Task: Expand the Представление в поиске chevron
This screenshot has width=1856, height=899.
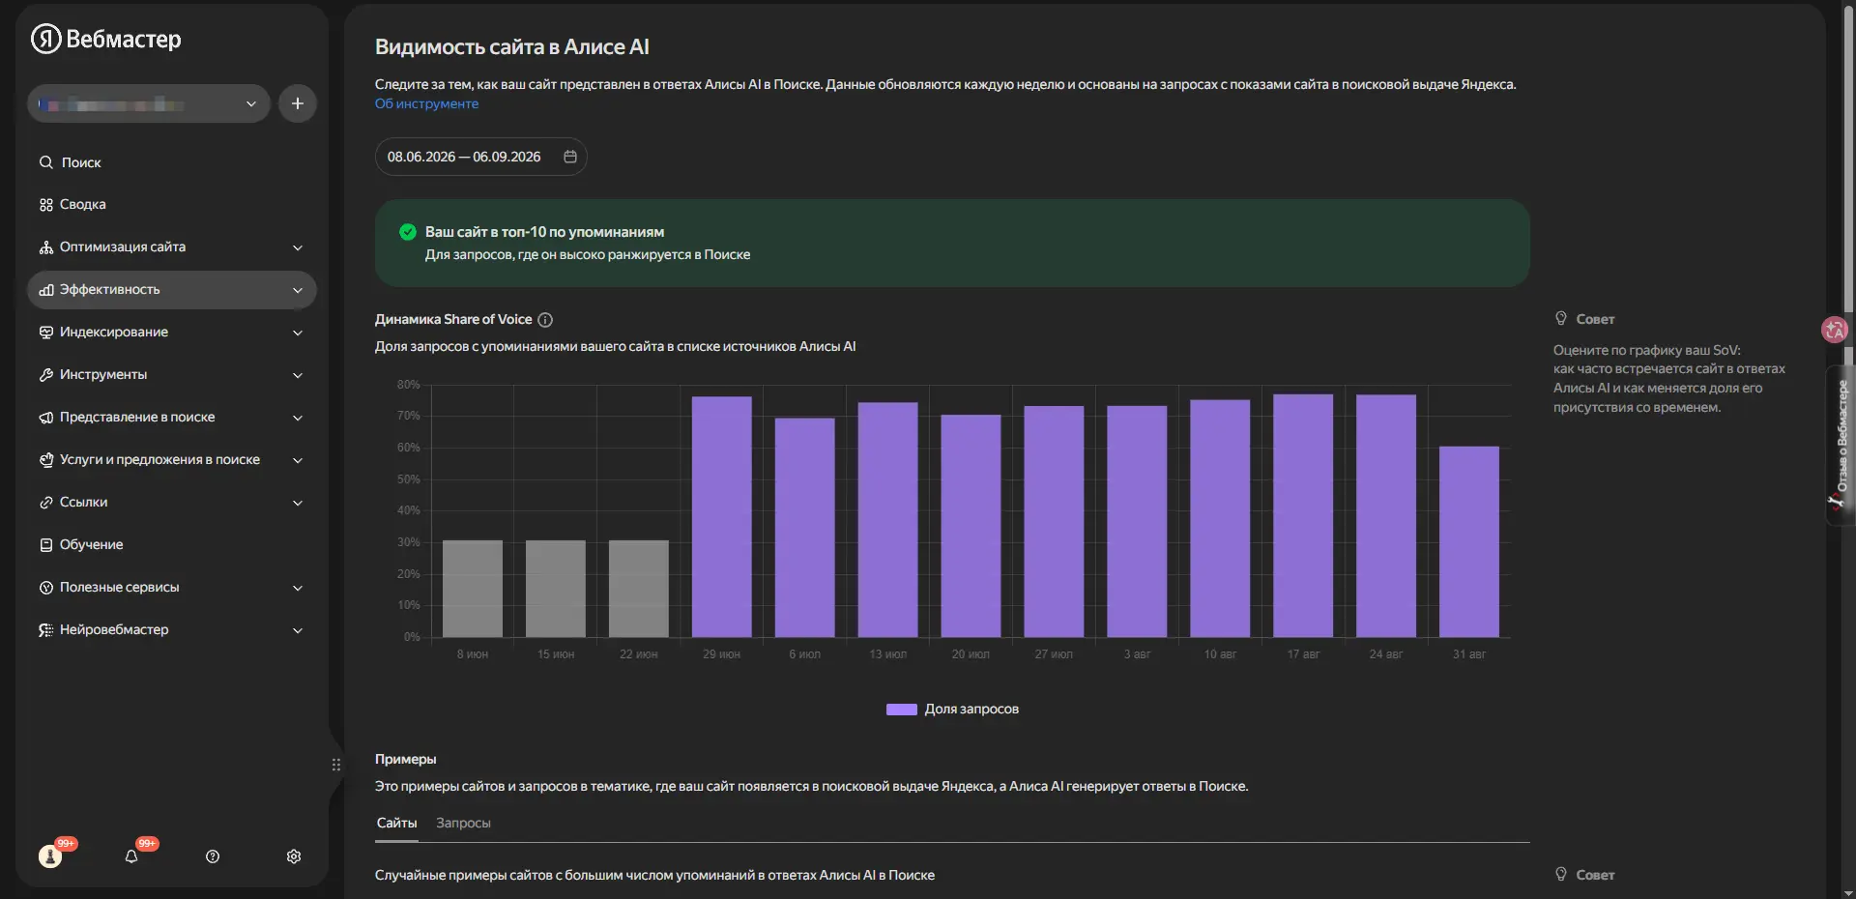Action: pyautogui.click(x=298, y=418)
